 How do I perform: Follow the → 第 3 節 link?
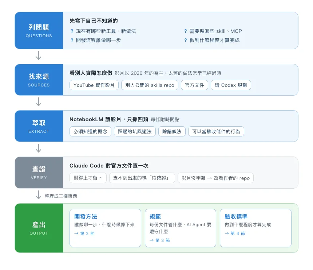[160, 240]
